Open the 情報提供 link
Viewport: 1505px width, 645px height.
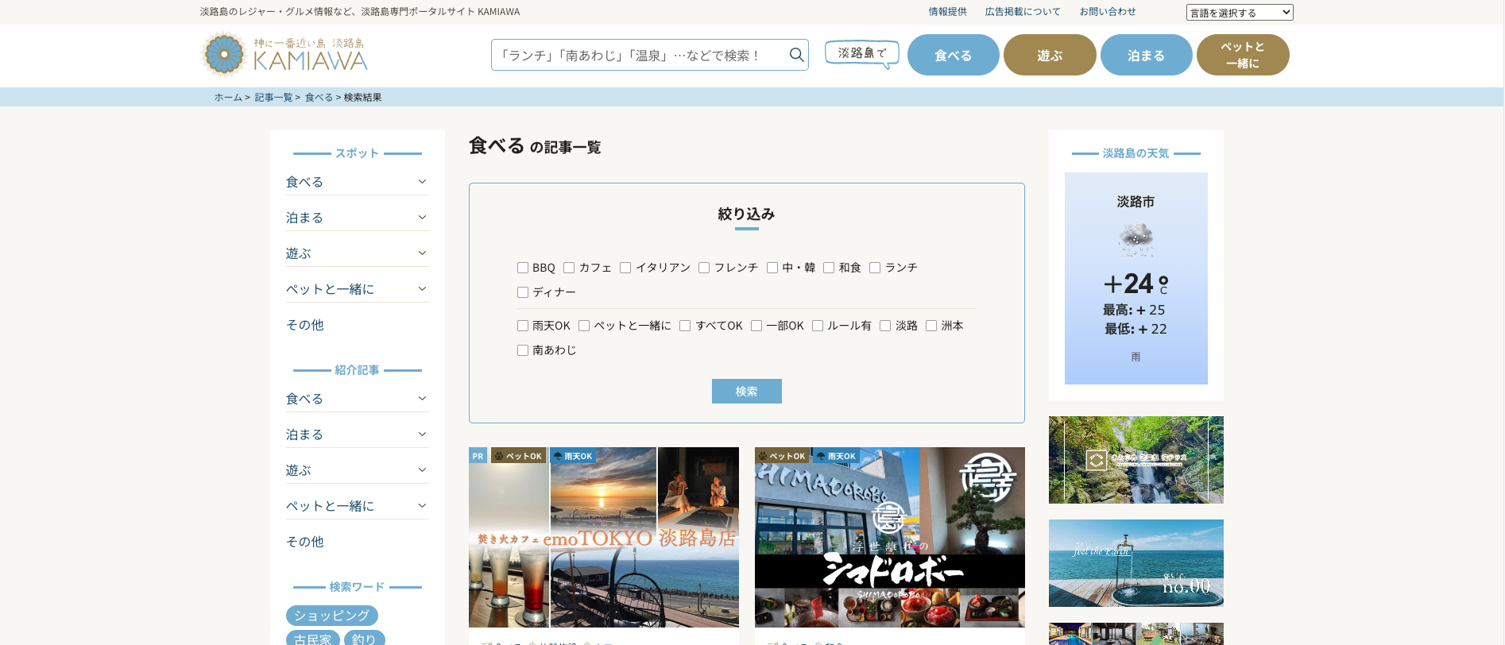(x=947, y=12)
